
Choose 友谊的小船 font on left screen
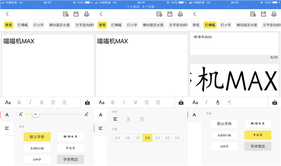click(x=37, y=148)
